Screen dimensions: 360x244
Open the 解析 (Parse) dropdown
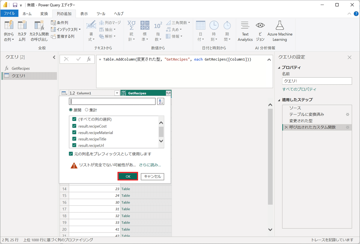coord(107,36)
